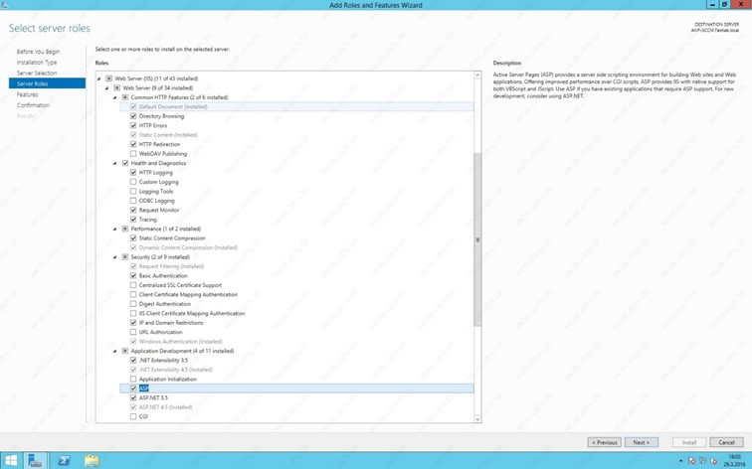Select .NET Extensibility 4.5 (Installed) row
Image resolution: width=752 pixels, height=469 pixels.
coord(175,370)
